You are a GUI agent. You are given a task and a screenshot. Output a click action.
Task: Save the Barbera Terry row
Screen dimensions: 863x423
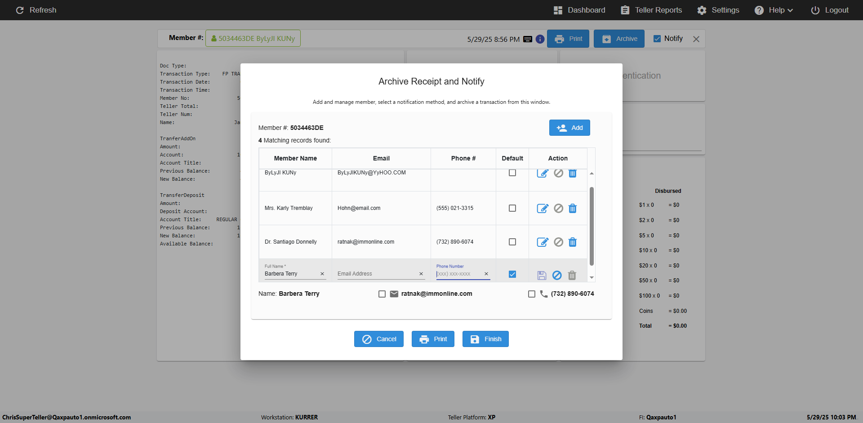click(x=542, y=275)
